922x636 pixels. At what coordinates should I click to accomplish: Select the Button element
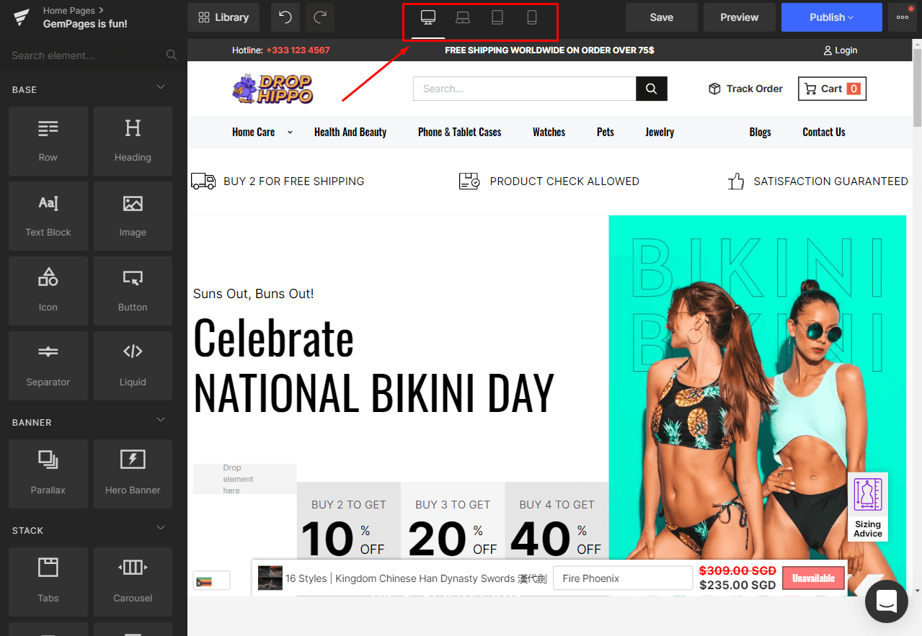[133, 291]
